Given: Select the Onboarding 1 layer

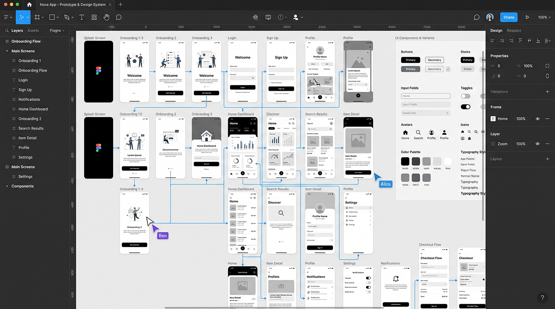Looking at the screenshot, I should point(29,61).
